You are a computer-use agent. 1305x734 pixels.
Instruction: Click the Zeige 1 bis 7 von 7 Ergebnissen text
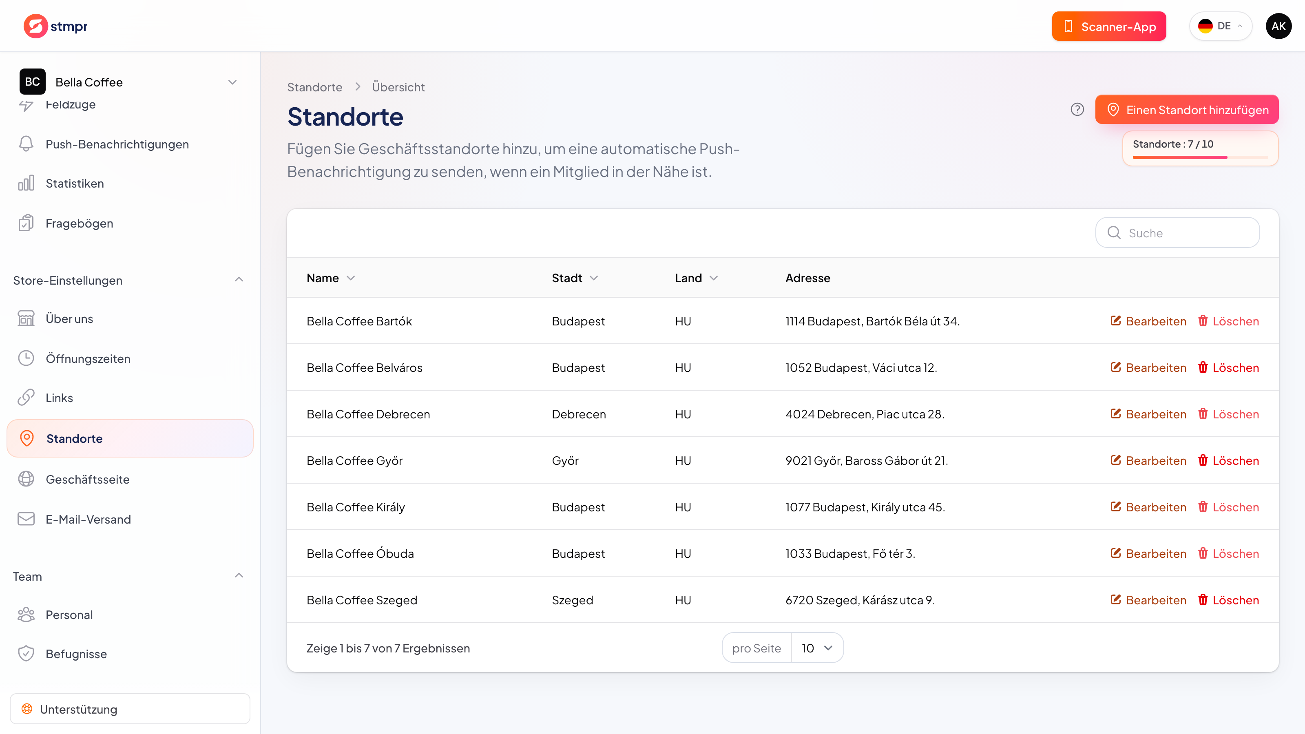[x=388, y=648]
